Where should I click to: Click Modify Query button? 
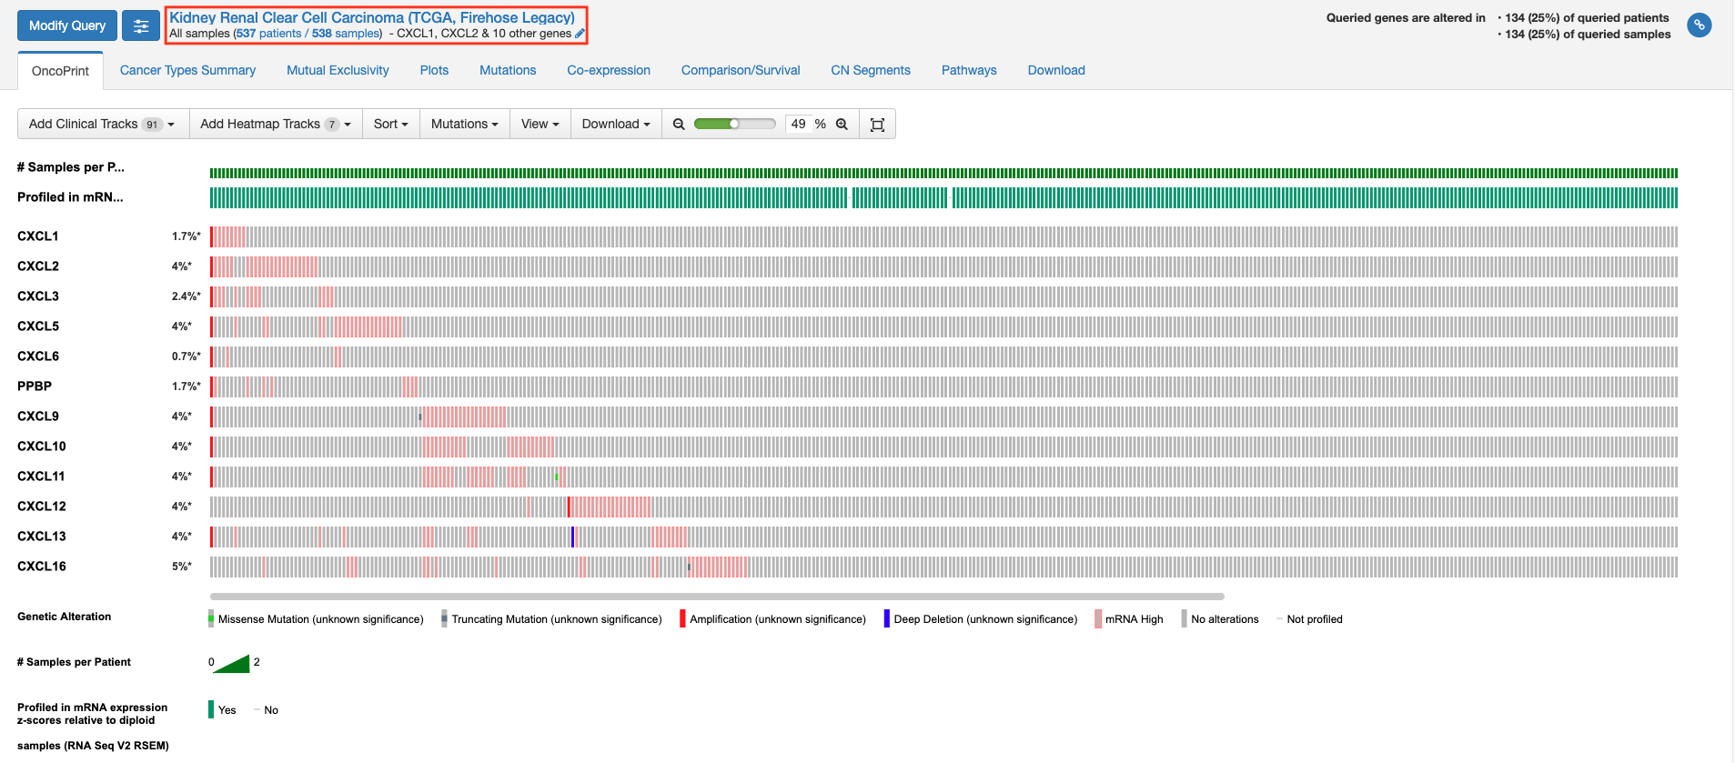point(67,25)
